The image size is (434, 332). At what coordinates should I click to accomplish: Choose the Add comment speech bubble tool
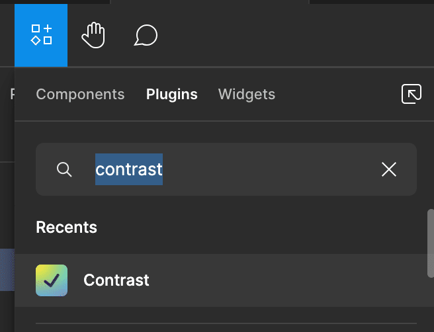[x=146, y=35]
